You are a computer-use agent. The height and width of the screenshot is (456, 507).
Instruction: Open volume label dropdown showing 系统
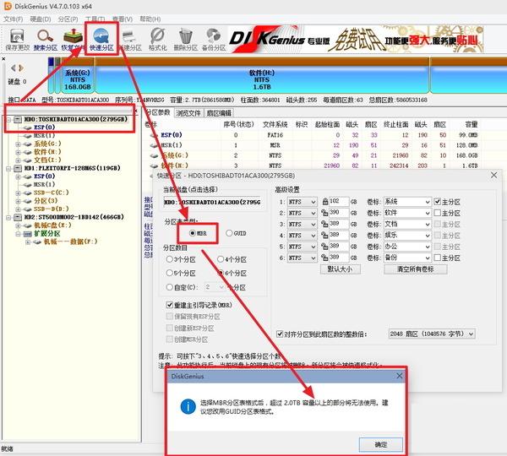pyautogui.click(x=407, y=202)
